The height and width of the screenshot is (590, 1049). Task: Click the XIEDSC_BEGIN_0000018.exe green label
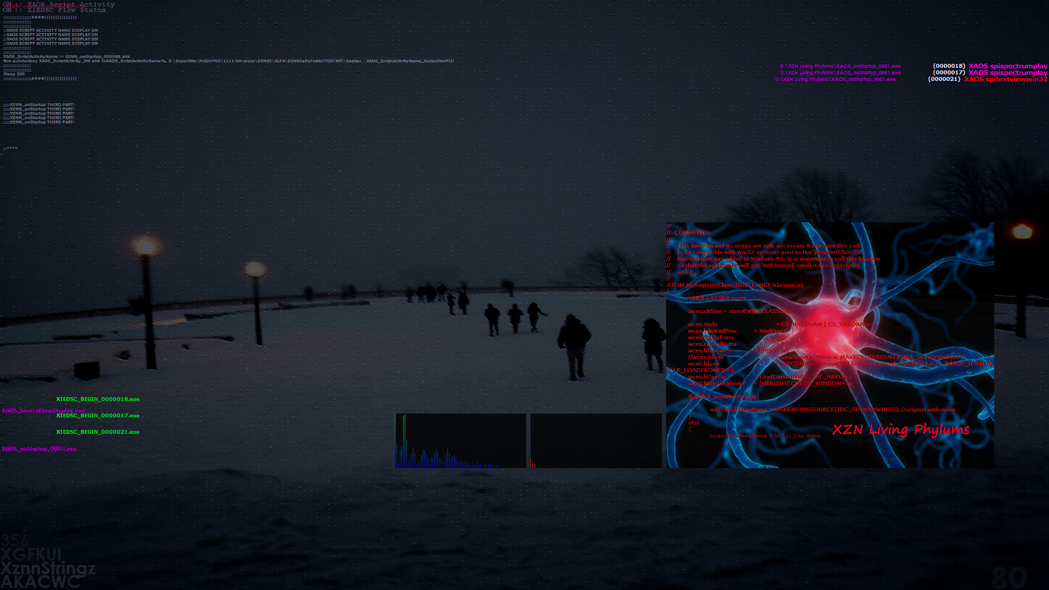pos(97,399)
